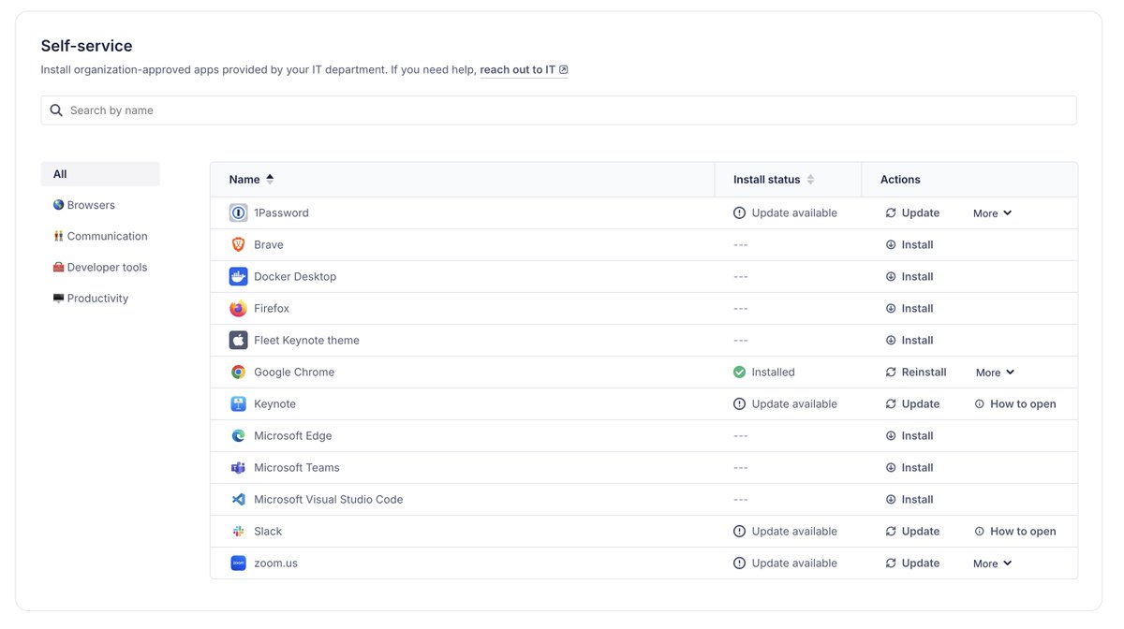Viewport: 1124px width, 629px height.
Task: Click the Google Chrome app icon
Action: tap(238, 373)
